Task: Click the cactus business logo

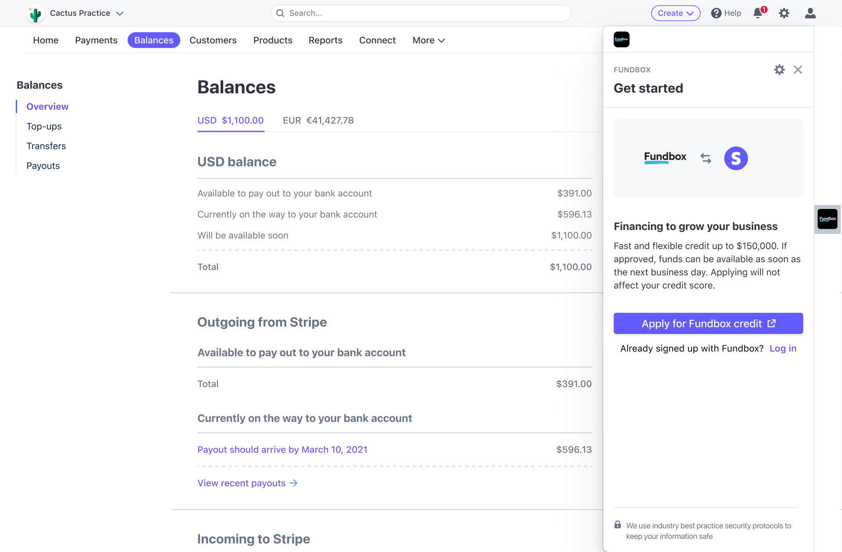Action: pos(36,13)
